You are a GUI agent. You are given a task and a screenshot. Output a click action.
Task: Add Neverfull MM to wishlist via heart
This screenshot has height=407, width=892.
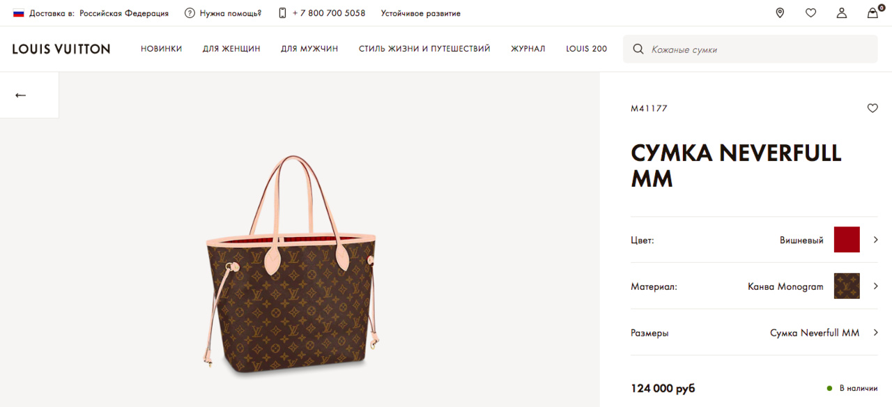(872, 108)
